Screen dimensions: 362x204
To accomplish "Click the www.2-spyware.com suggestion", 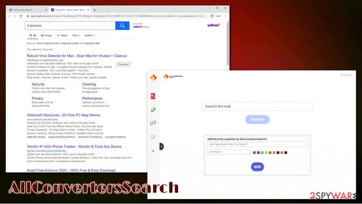I will [47, 43].
